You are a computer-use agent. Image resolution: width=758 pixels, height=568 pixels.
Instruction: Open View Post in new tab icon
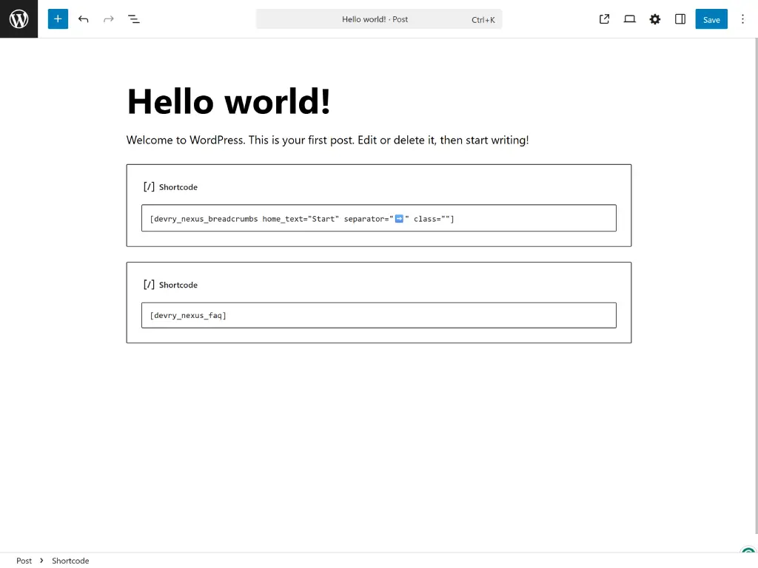[604, 19]
